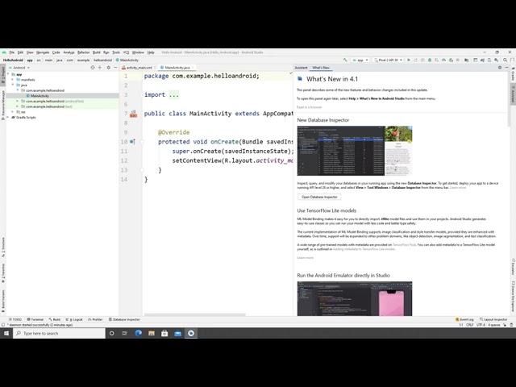
Task: Collapse the java folder
Action: click(x=13, y=85)
